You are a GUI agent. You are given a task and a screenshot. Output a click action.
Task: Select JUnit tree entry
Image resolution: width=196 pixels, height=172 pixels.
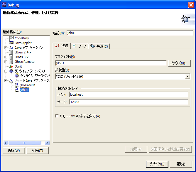(x=18, y=66)
